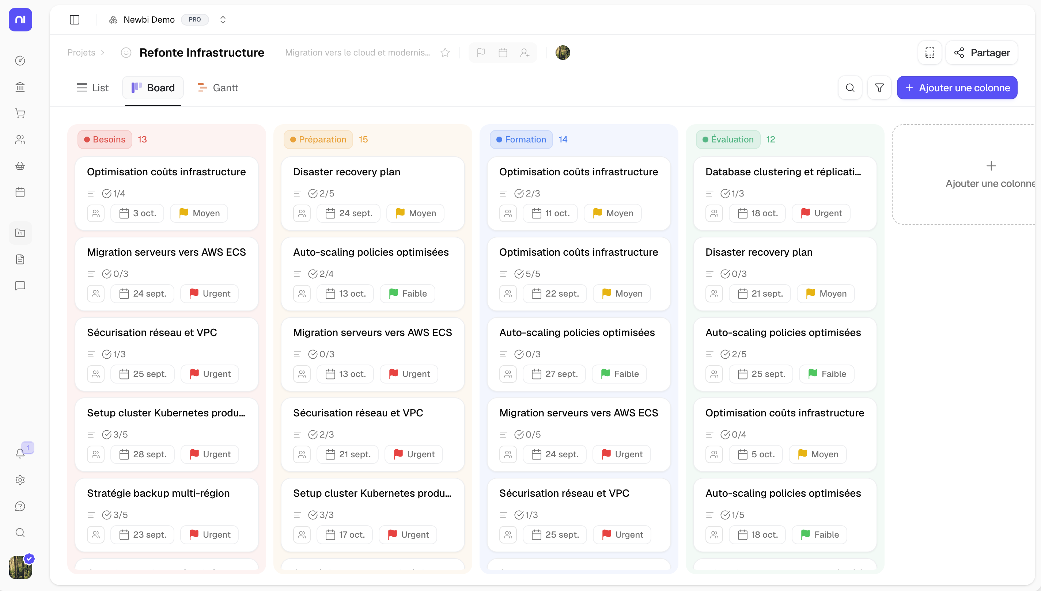1041x591 pixels.
Task: Click the add member icon in header
Action: point(525,52)
